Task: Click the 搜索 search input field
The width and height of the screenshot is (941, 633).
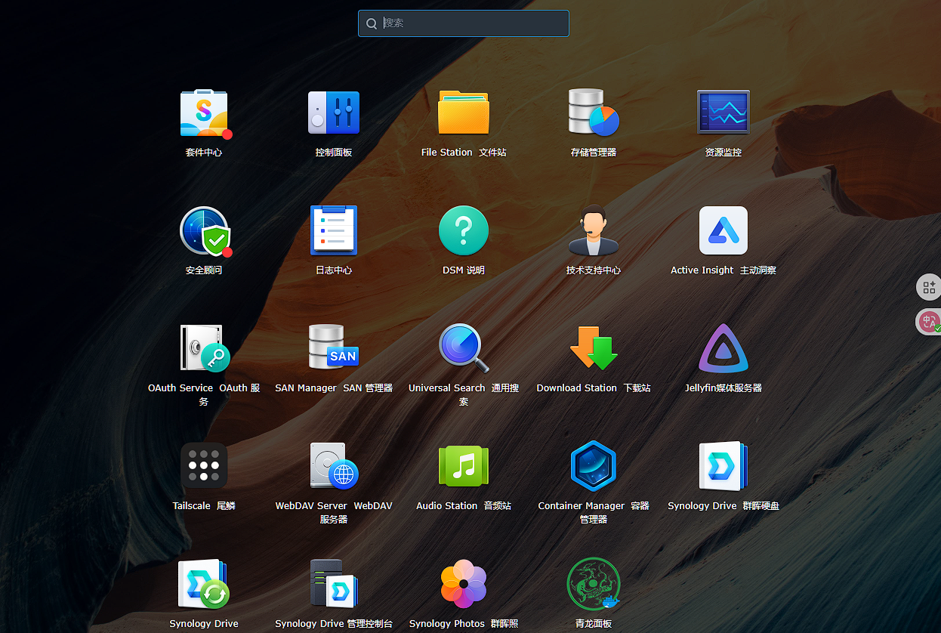Action: pyautogui.click(x=464, y=23)
